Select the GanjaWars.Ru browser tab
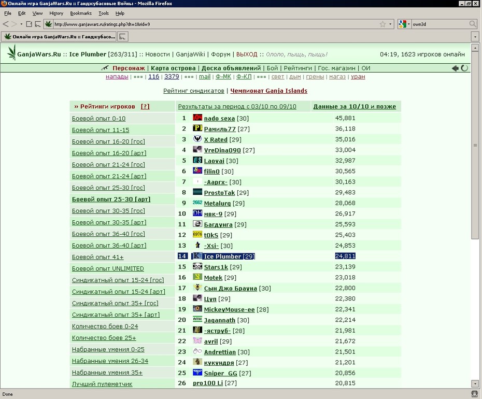482x399 pixels. (59, 37)
